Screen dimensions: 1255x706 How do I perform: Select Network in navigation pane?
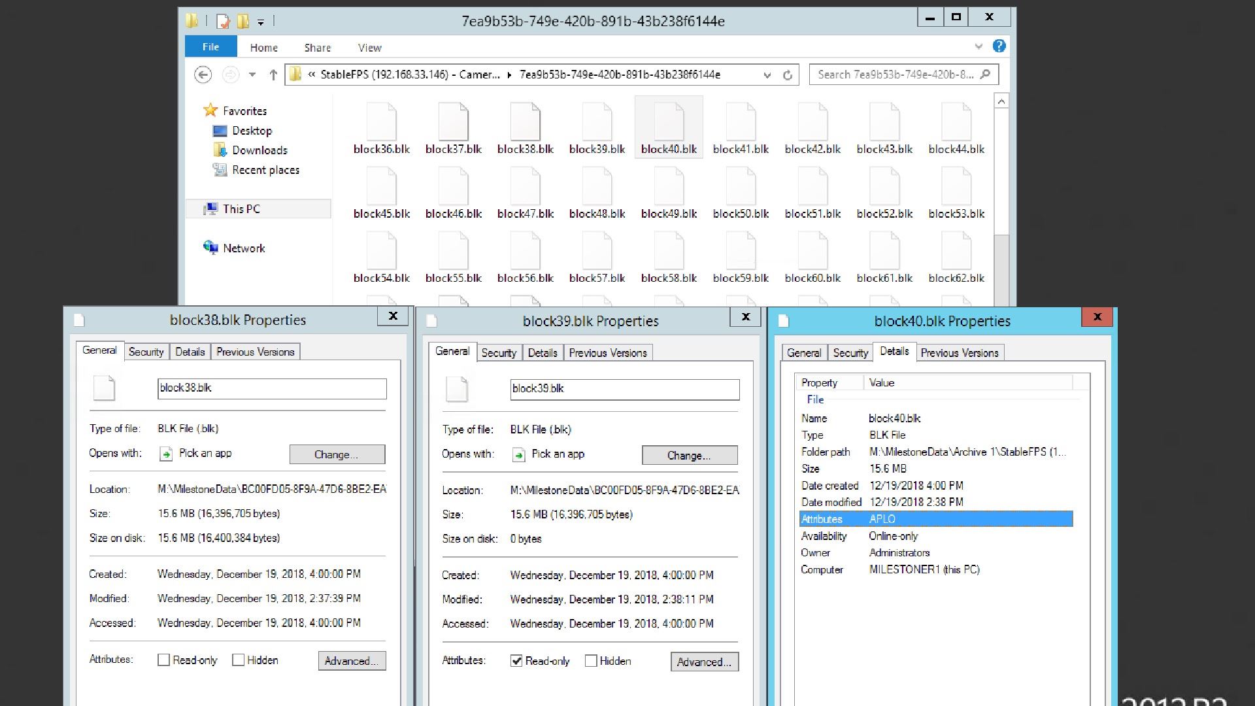pyautogui.click(x=244, y=248)
